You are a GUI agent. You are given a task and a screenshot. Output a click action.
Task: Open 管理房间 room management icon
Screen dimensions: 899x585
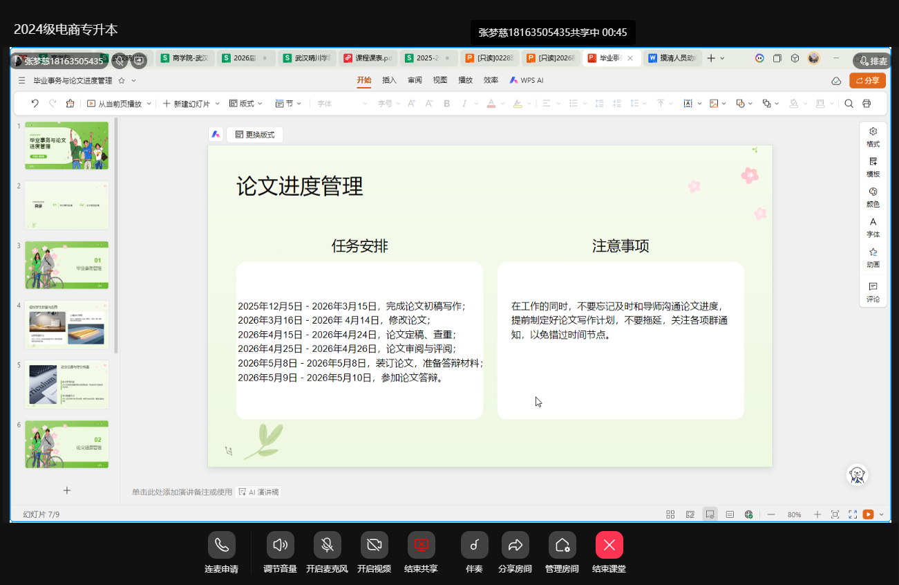pos(562,545)
